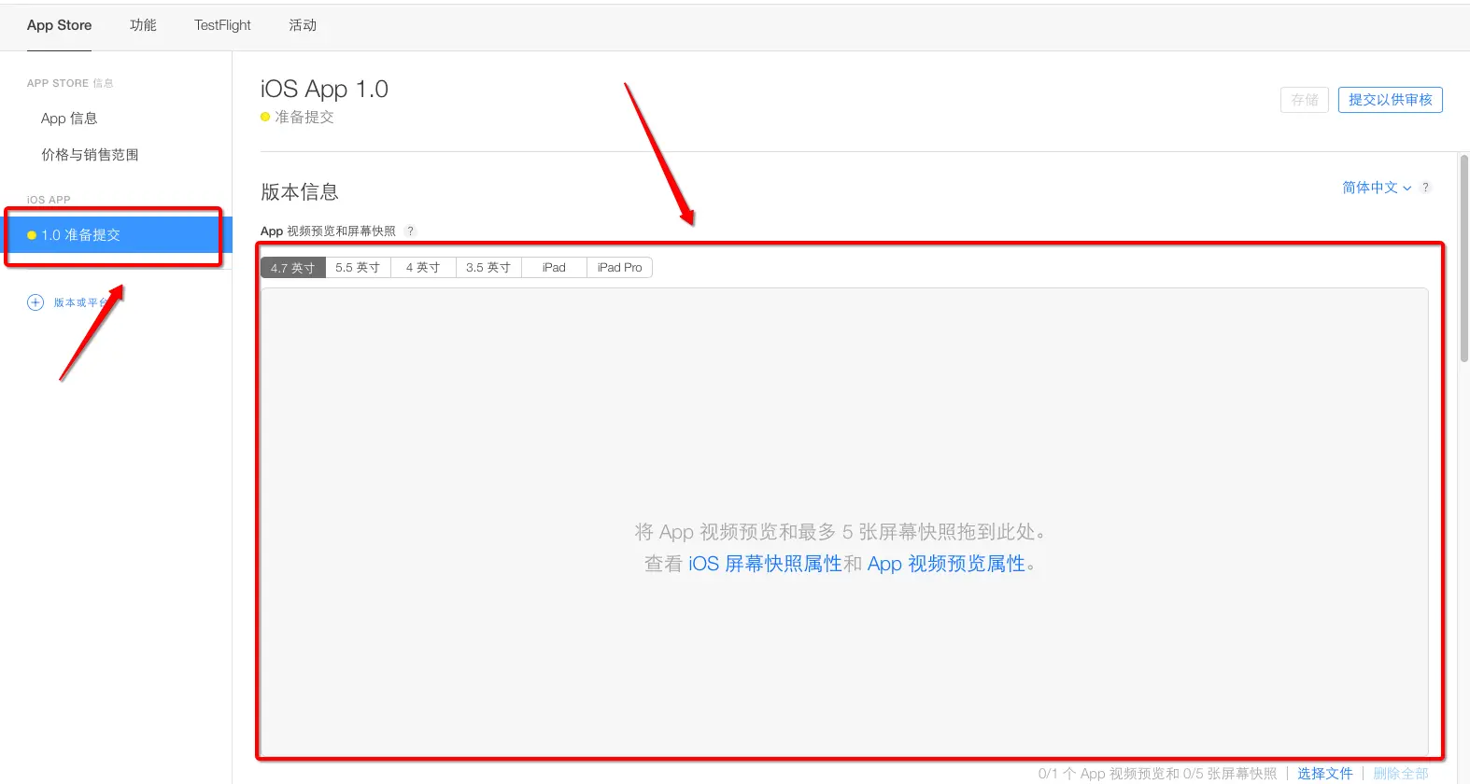Click the 版本信息 section heading
The image size is (1470, 784).
[299, 192]
